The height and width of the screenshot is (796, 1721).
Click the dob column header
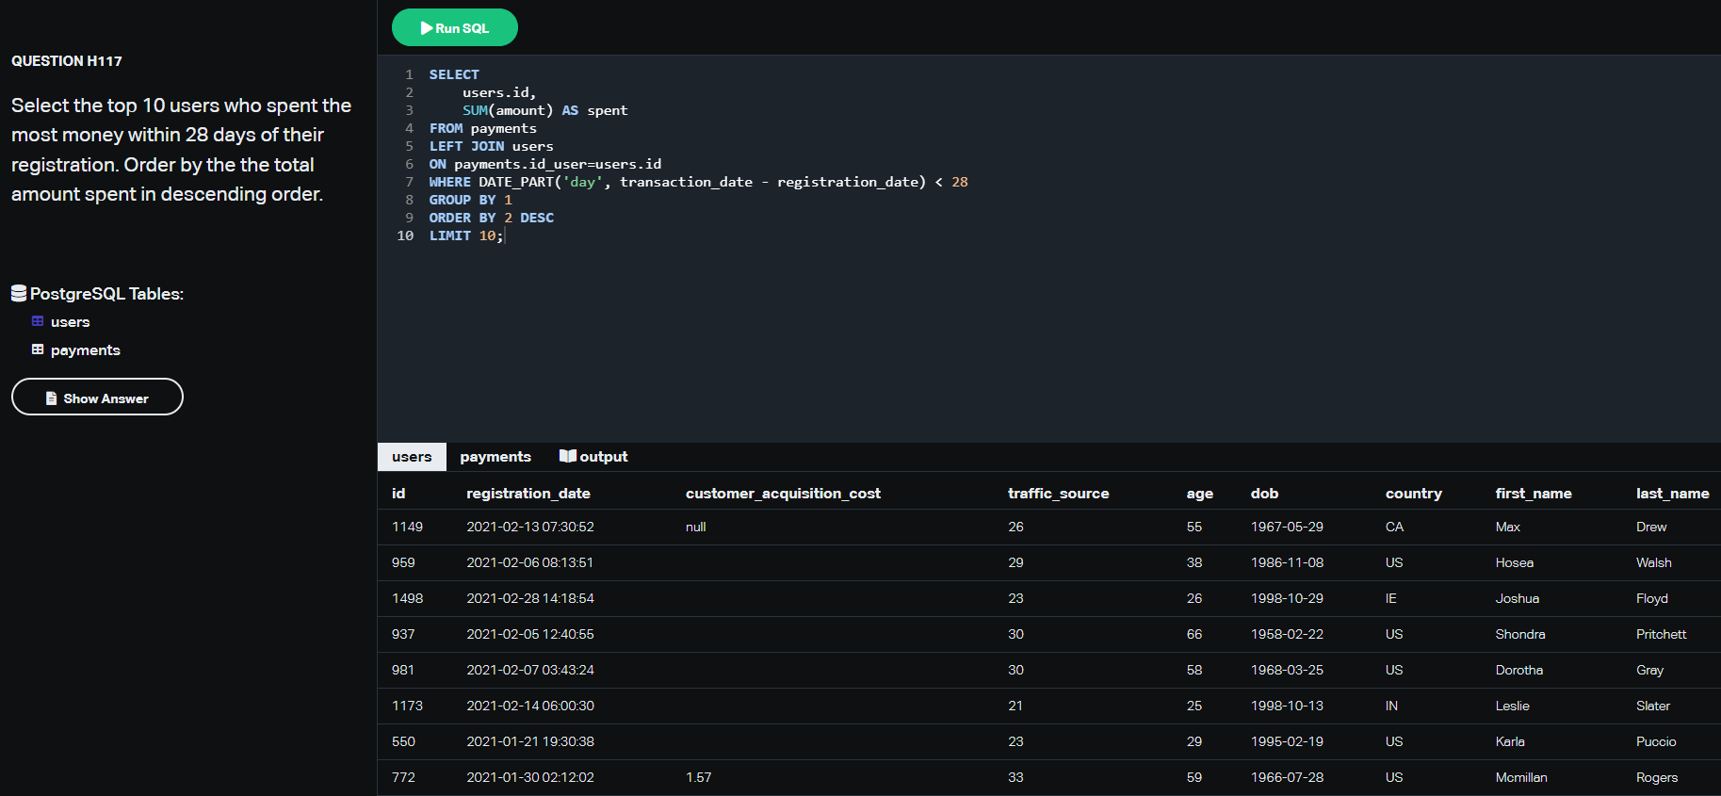pyautogui.click(x=1264, y=494)
